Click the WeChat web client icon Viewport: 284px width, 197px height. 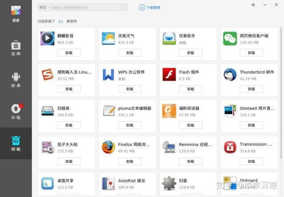tap(230, 39)
